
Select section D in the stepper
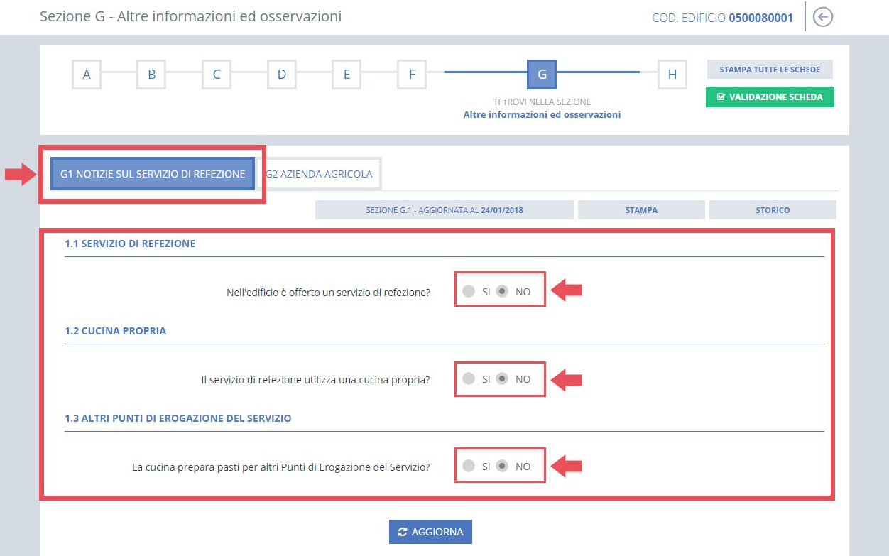click(x=281, y=74)
